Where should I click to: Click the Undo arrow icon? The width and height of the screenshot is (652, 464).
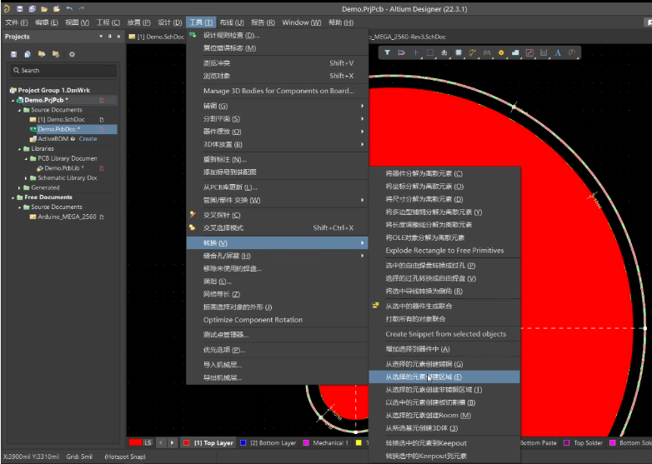click(x=69, y=8)
